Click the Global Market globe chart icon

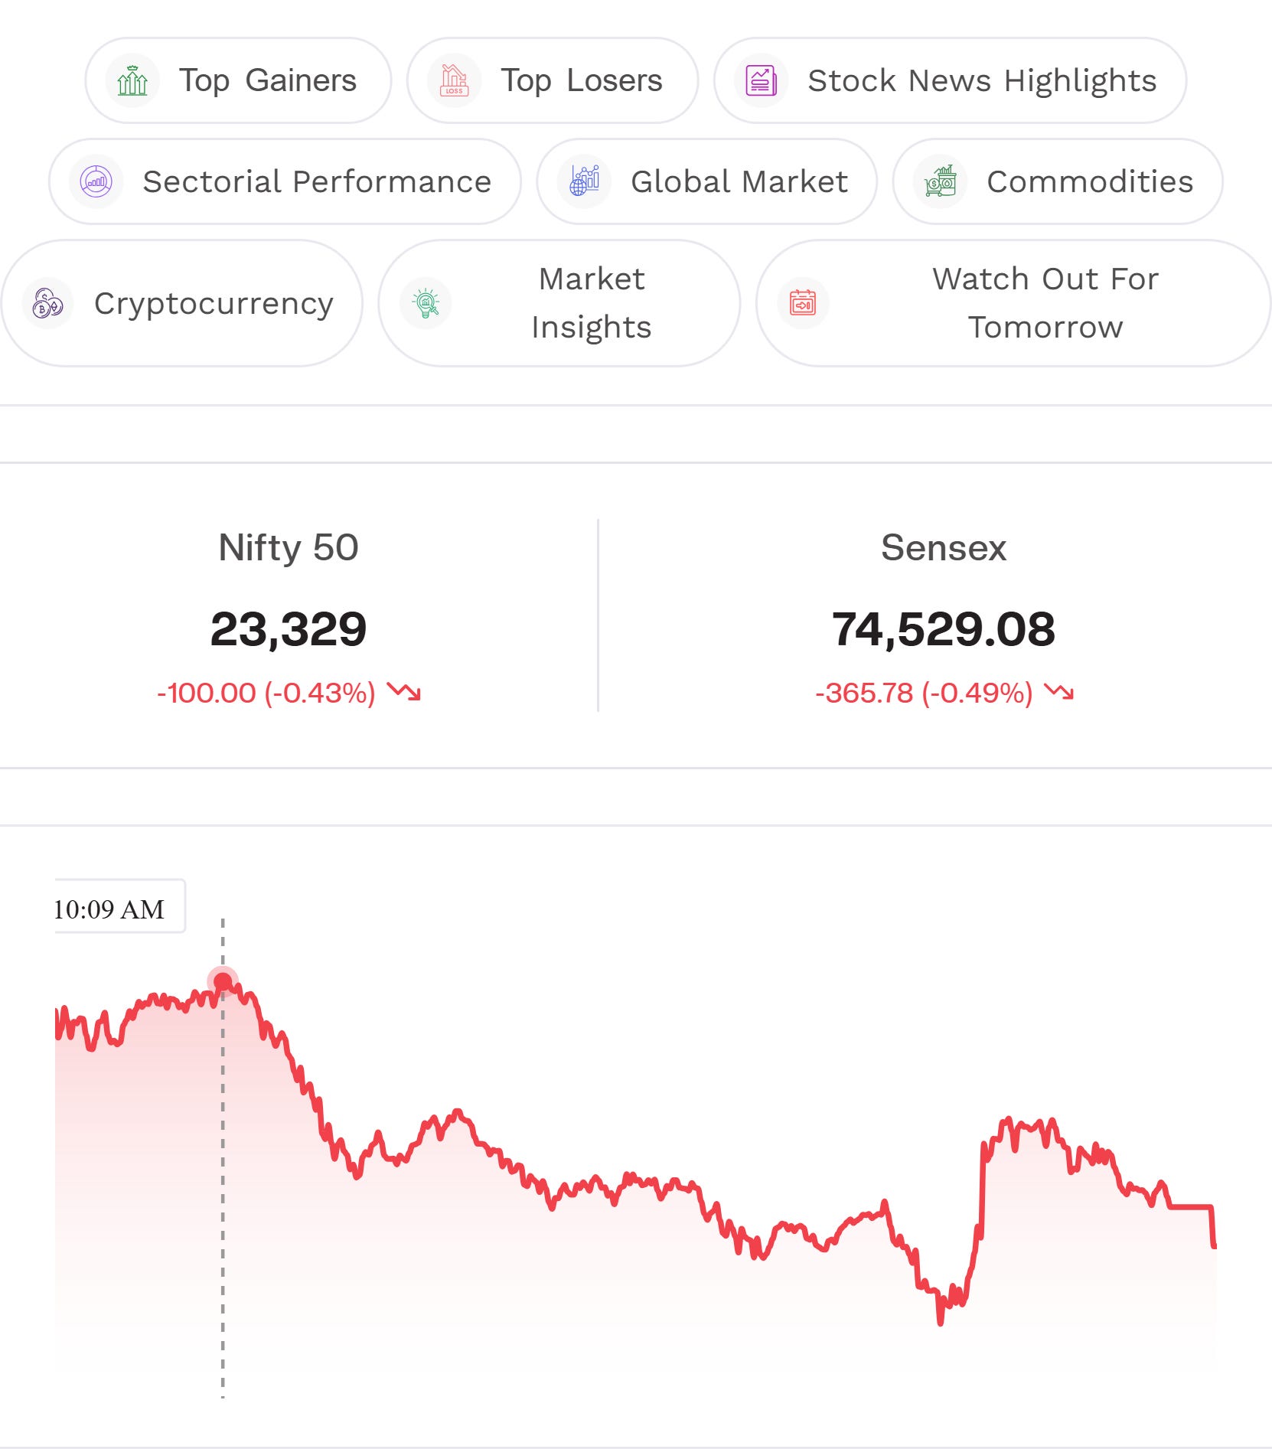(585, 181)
